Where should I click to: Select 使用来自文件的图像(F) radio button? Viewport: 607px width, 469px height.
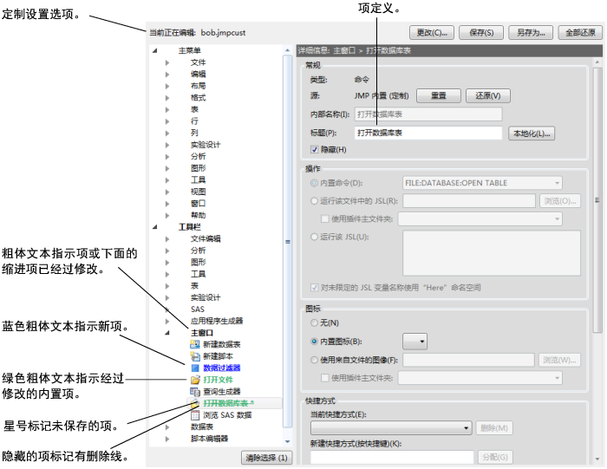coord(314,360)
